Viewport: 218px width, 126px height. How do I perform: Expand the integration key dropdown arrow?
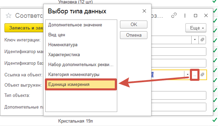(195, 40)
